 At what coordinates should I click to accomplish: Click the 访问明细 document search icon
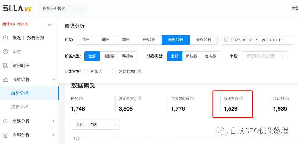click(x=6, y=66)
